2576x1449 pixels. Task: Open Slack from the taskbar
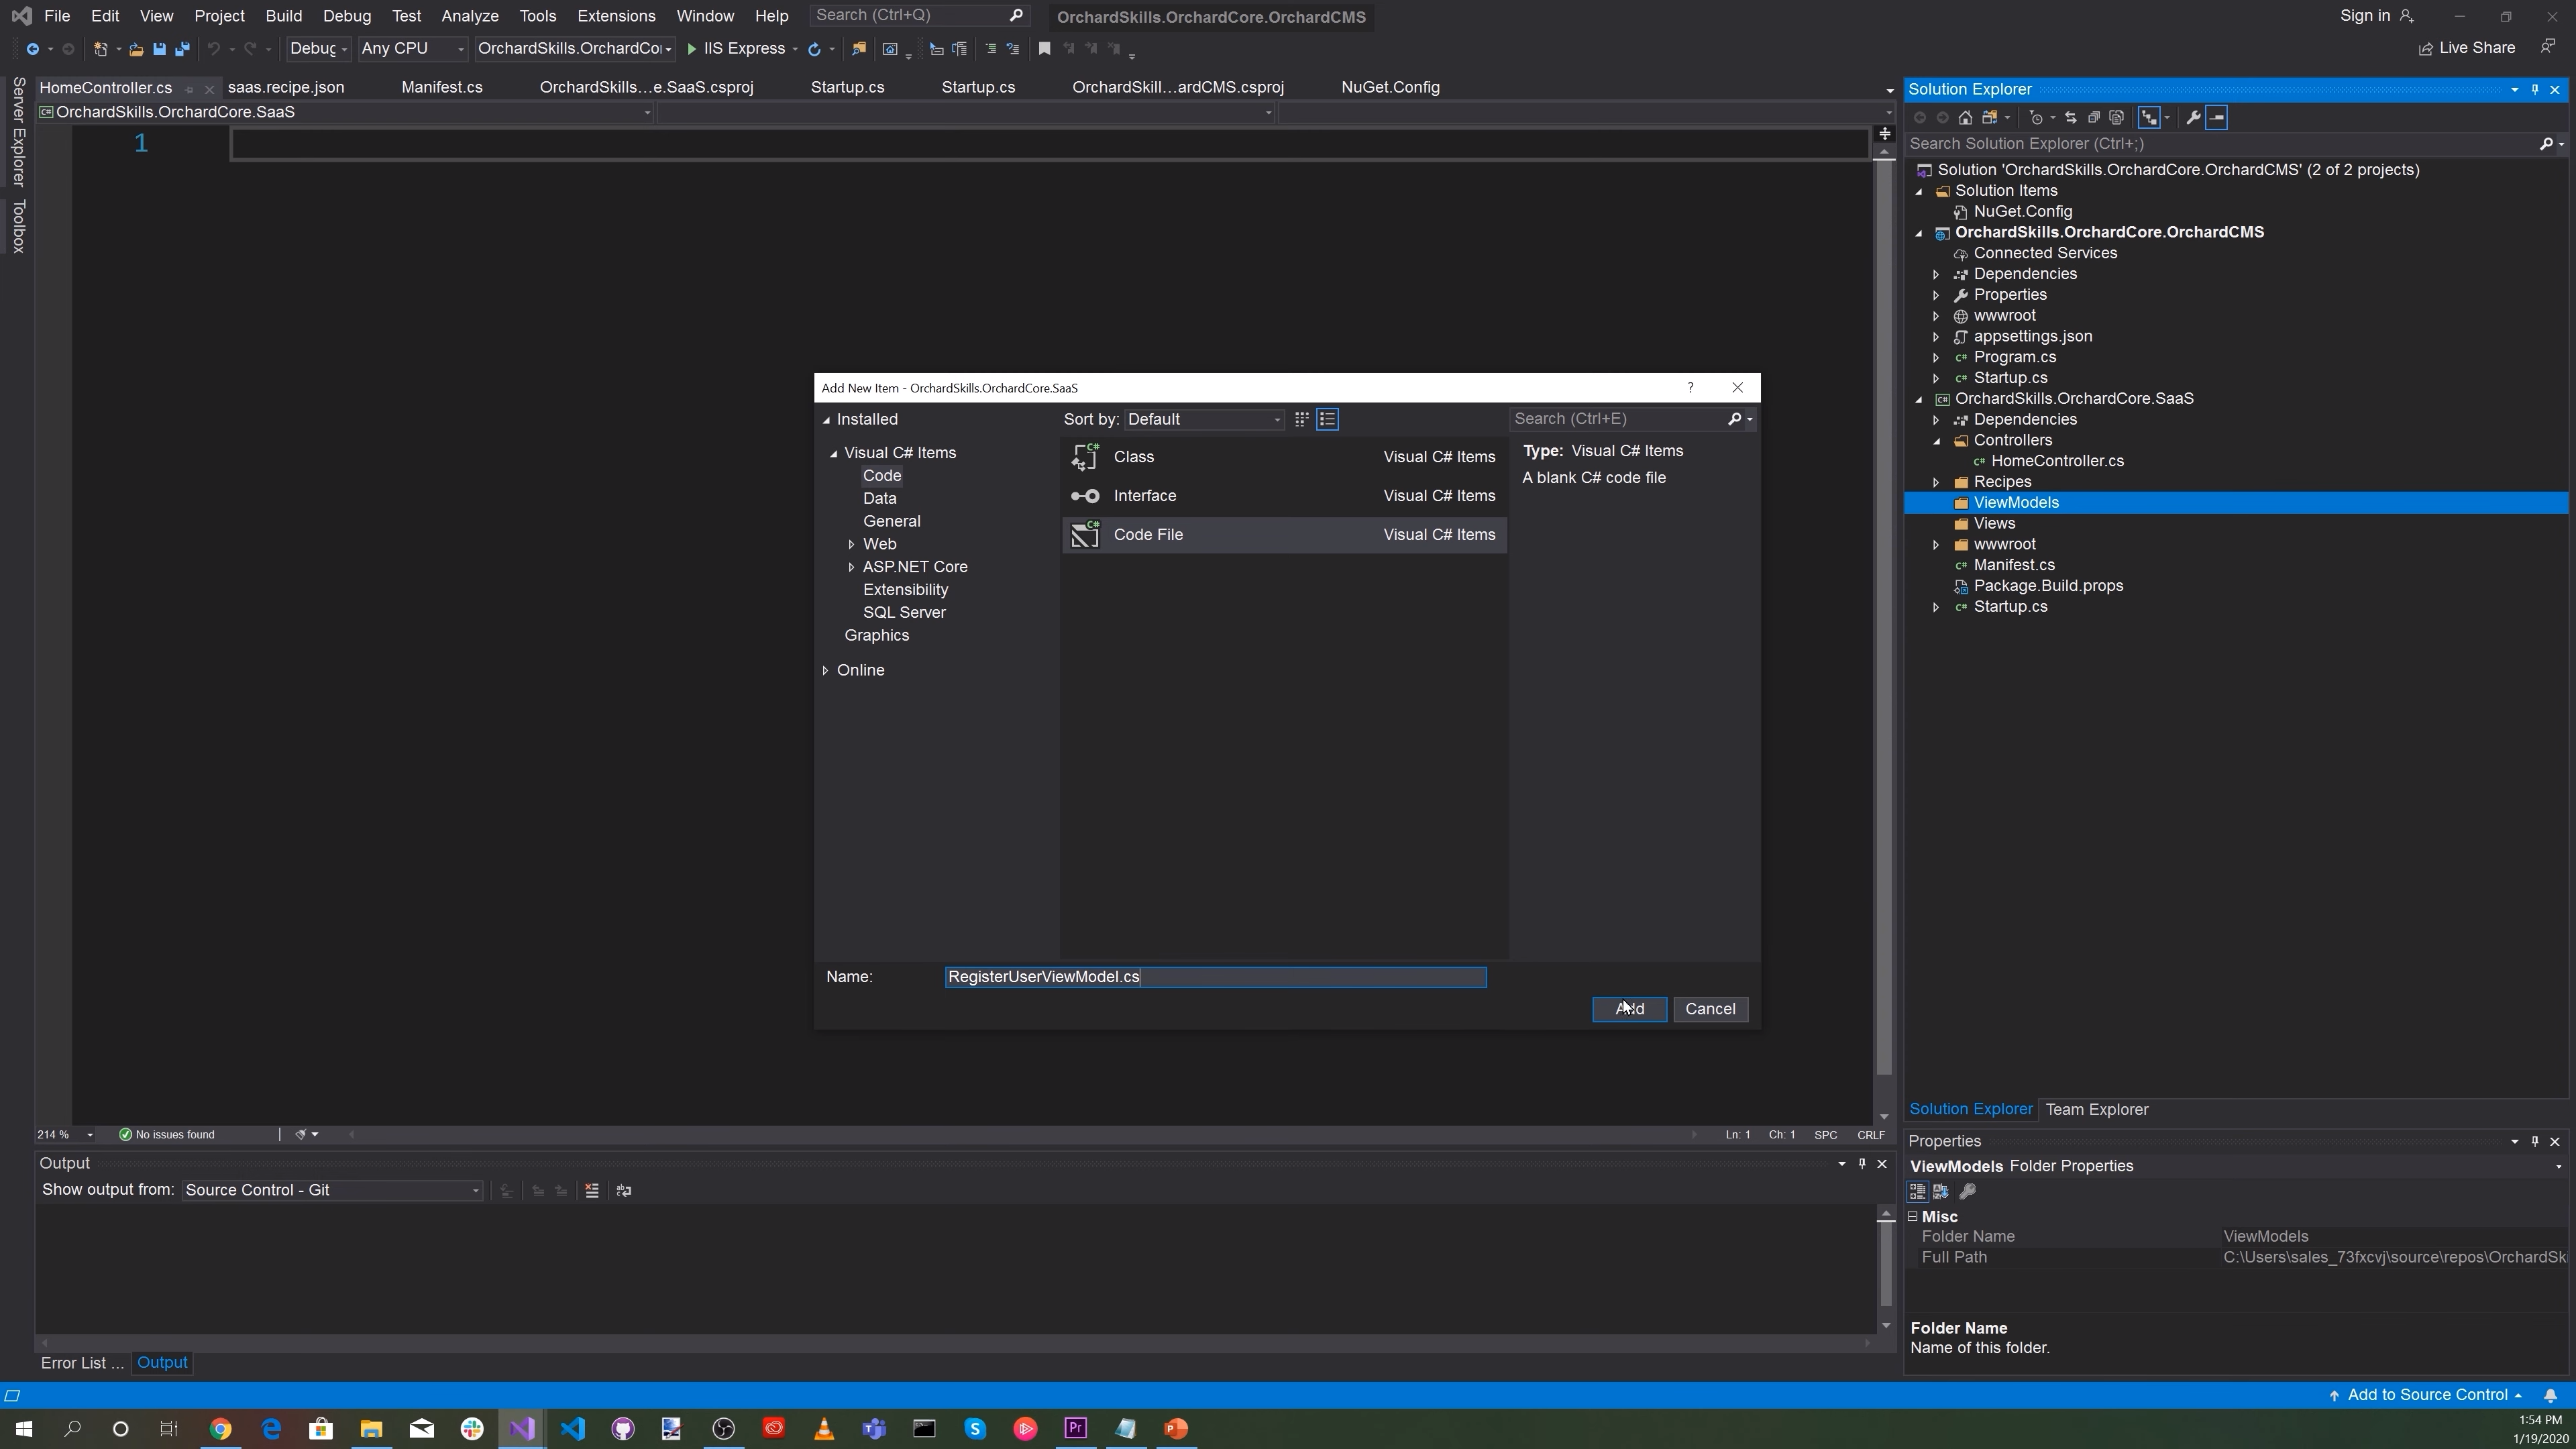click(x=472, y=1428)
